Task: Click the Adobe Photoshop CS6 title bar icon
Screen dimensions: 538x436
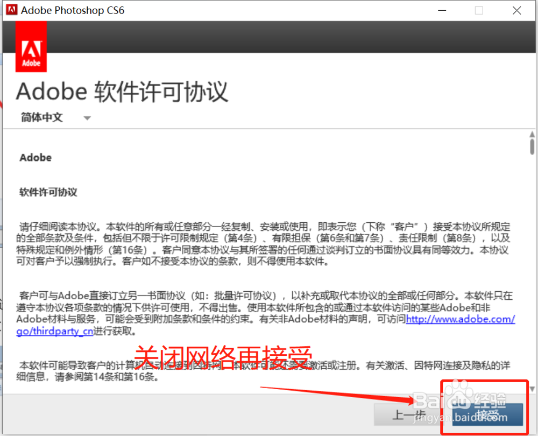Action: (x=12, y=10)
